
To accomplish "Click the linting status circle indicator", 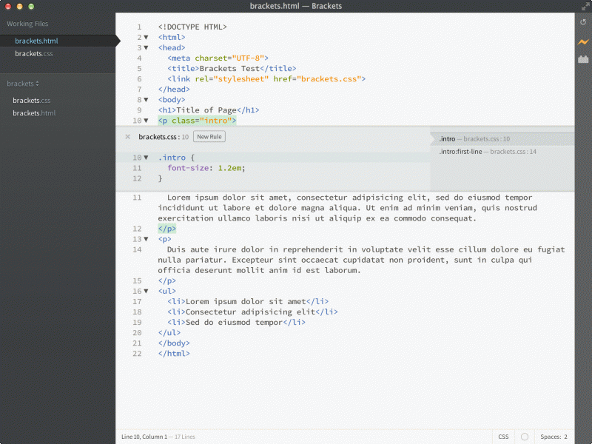I will 525,437.
